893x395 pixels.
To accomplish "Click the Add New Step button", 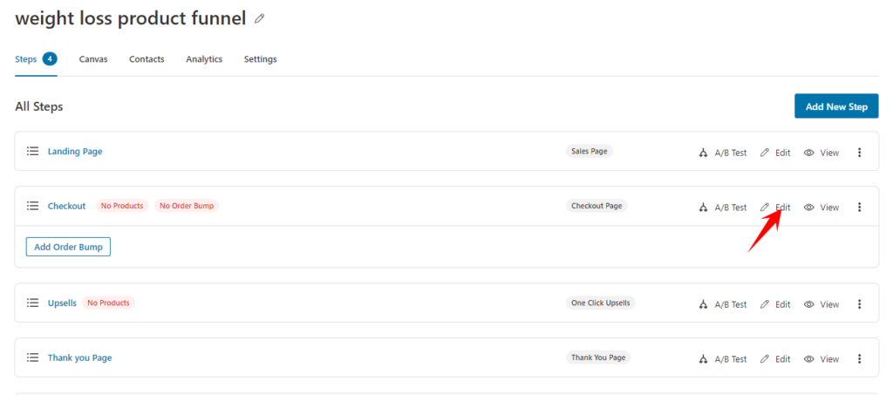I will coord(836,106).
